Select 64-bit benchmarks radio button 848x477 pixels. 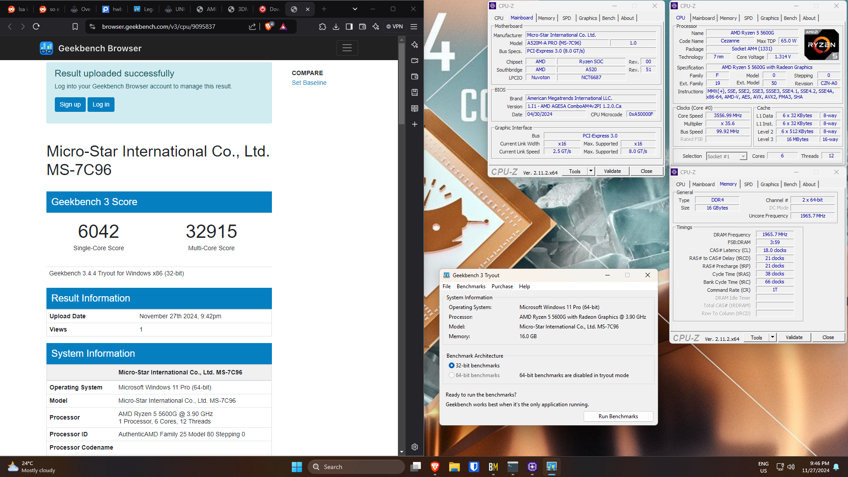click(451, 375)
